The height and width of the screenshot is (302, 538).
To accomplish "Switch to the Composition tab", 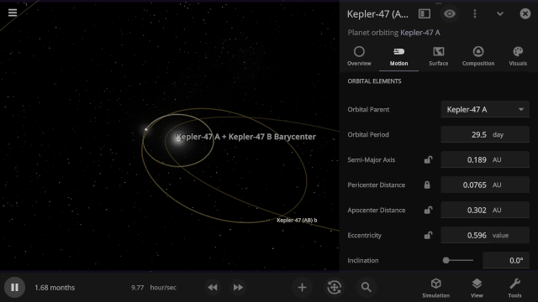I will (478, 56).
